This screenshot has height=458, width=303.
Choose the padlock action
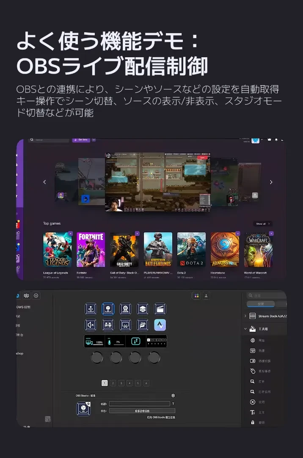(253, 422)
